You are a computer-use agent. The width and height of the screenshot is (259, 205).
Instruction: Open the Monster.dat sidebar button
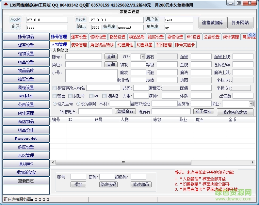pos(26,139)
